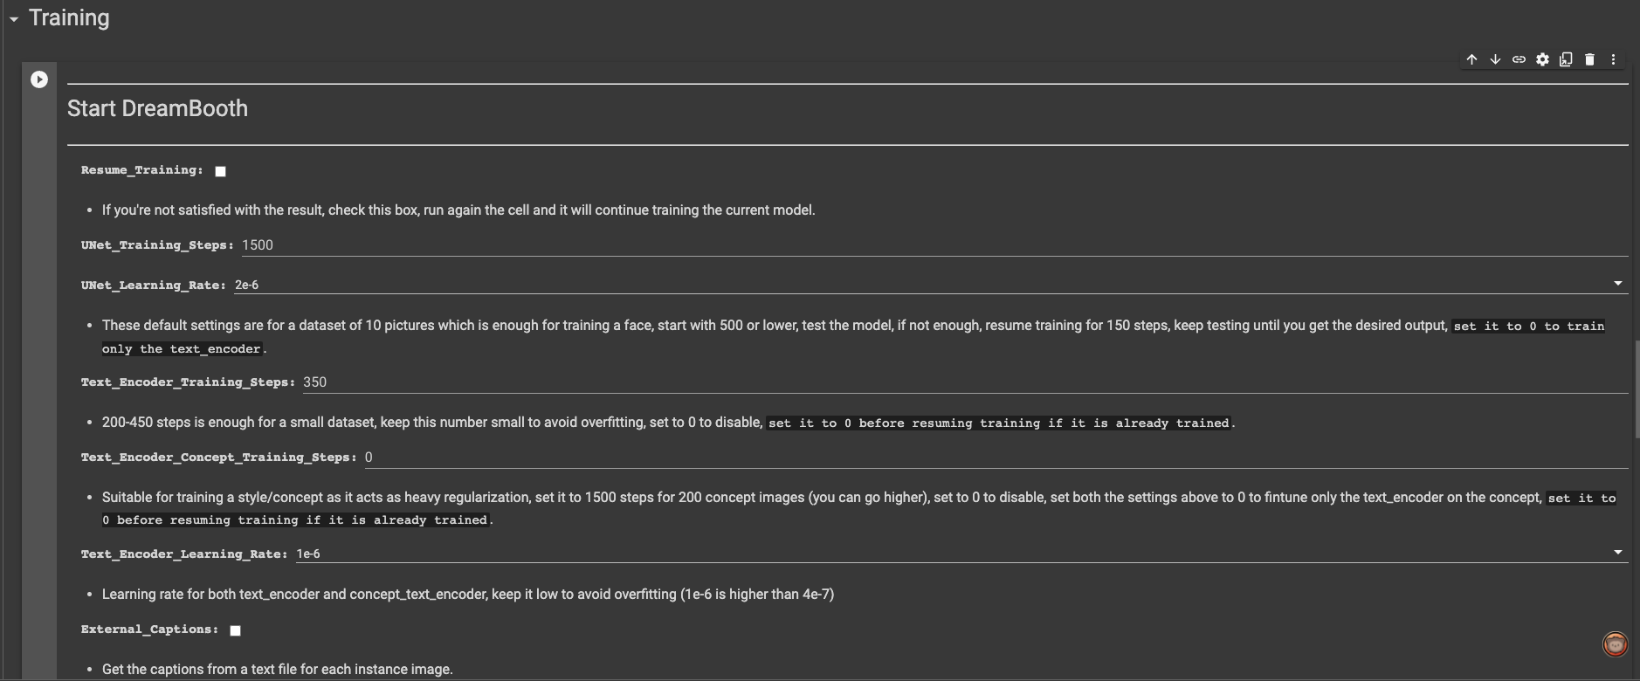Move the cell up
The width and height of the screenshot is (1640, 681).
(1471, 59)
